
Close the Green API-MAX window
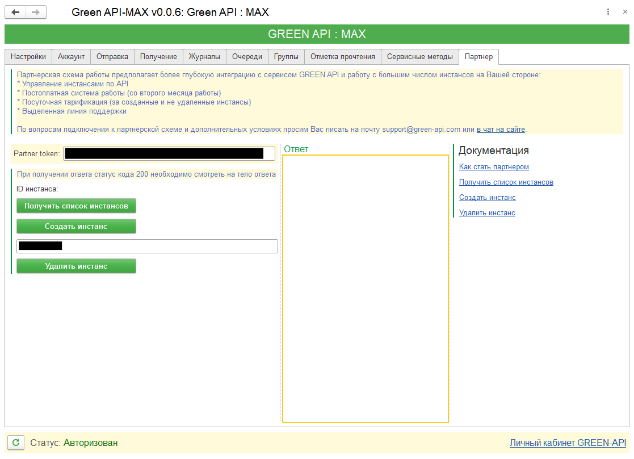point(625,12)
